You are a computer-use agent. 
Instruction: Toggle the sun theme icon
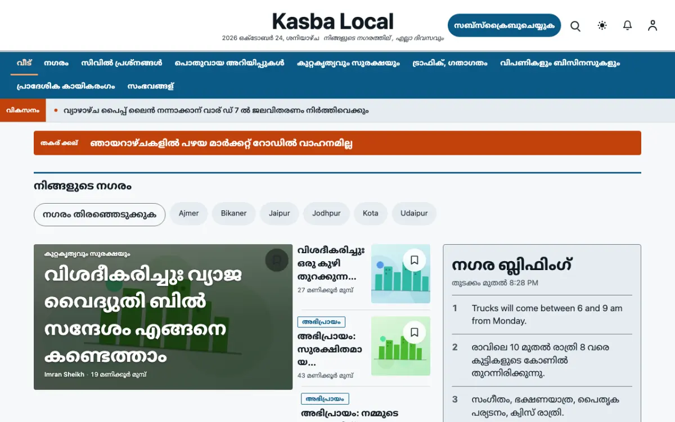coord(602,25)
